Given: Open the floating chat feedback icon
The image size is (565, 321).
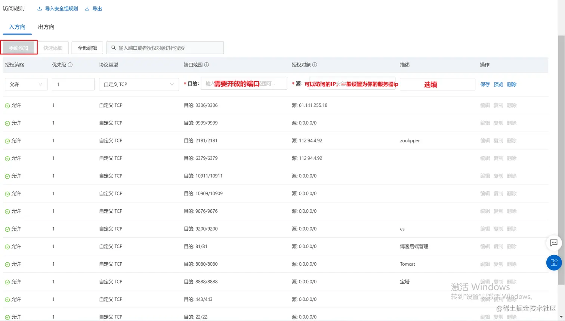Looking at the screenshot, I should pyautogui.click(x=554, y=243).
